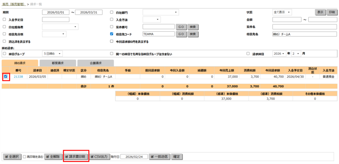This screenshot has width=339, height=164.
Task: Click the 発行日 date field
Action: 134,156
